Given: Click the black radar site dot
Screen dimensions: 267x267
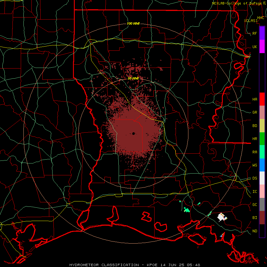Looking at the screenshot, I should coord(134,133).
